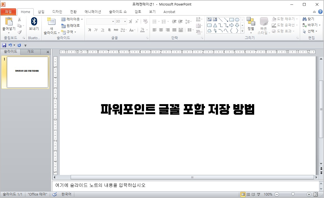The width and height of the screenshot is (324, 198).
Task: Click the Bluetooth 보내기 send icon
Action: click(x=34, y=21)
